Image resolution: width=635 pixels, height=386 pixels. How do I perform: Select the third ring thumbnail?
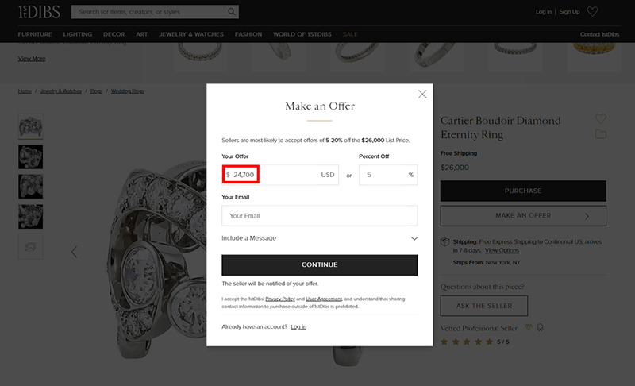[30, 187]
